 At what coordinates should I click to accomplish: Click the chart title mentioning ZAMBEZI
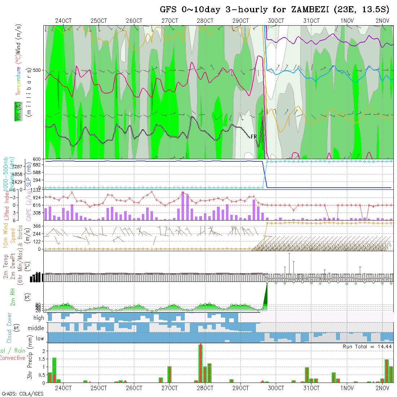click(x=274, y=10)
